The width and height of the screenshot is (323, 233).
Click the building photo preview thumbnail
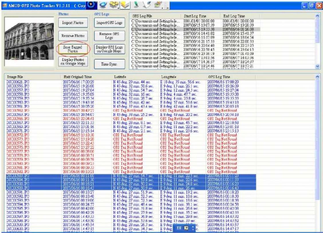pyautogui.click(x=29, y=42)
